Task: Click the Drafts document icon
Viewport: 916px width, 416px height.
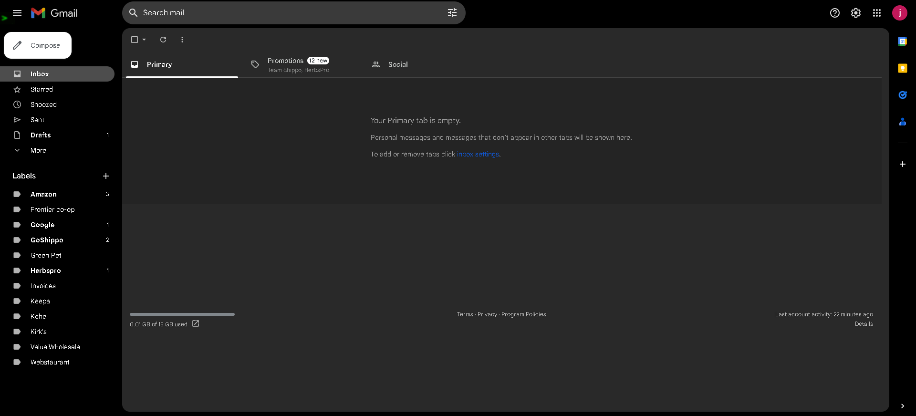Action: 17,135
